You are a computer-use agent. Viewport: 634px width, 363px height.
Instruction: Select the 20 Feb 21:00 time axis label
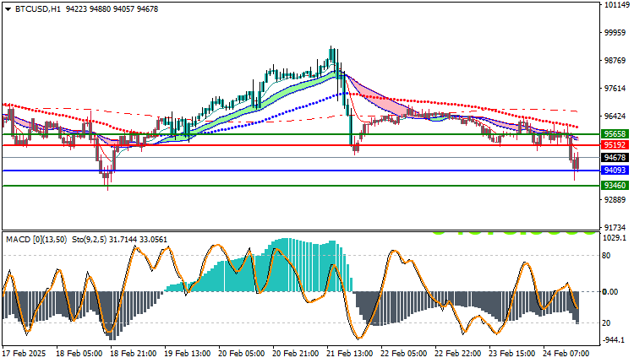296,354
